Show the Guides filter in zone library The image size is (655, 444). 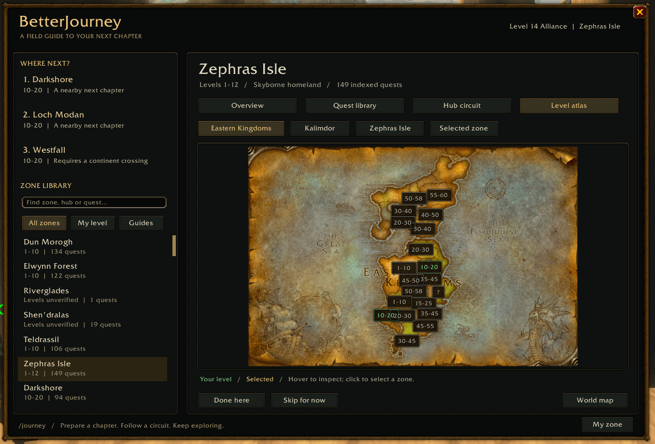pos(141,223)
